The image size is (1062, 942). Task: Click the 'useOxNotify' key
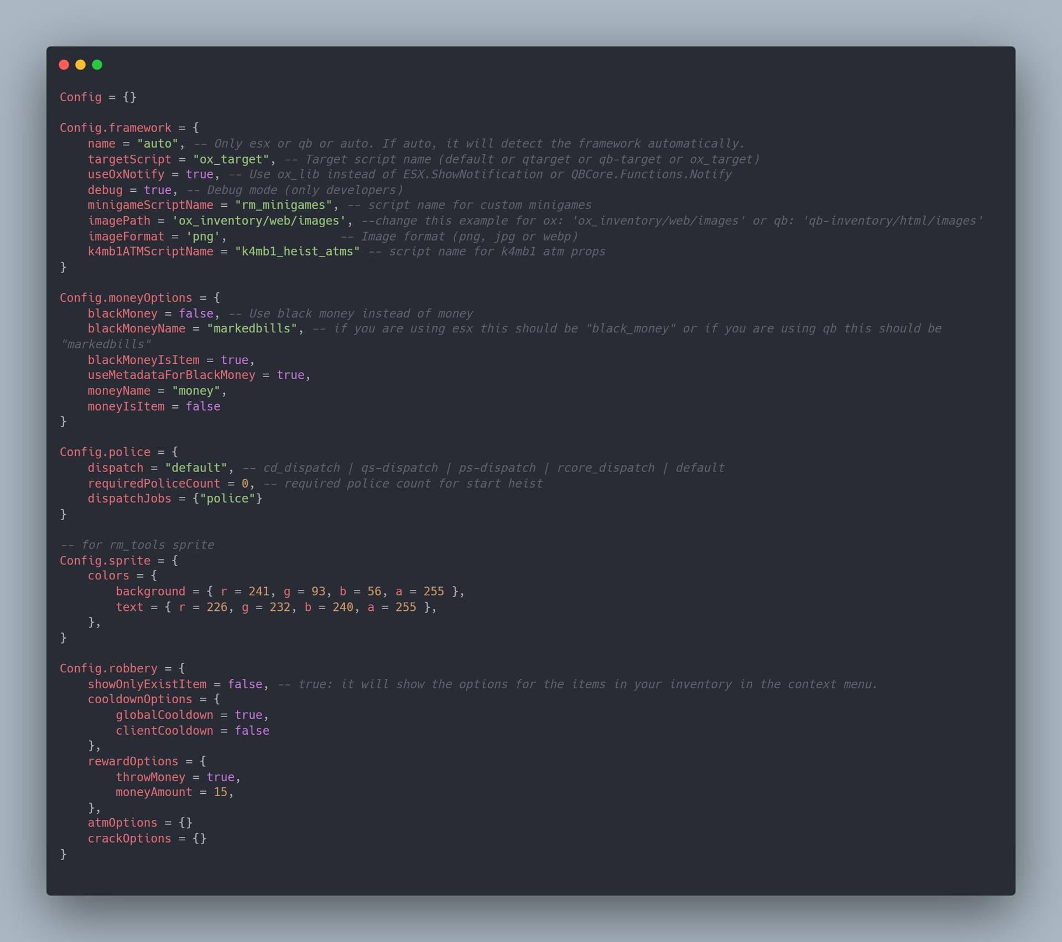click(x=126, y=175)
